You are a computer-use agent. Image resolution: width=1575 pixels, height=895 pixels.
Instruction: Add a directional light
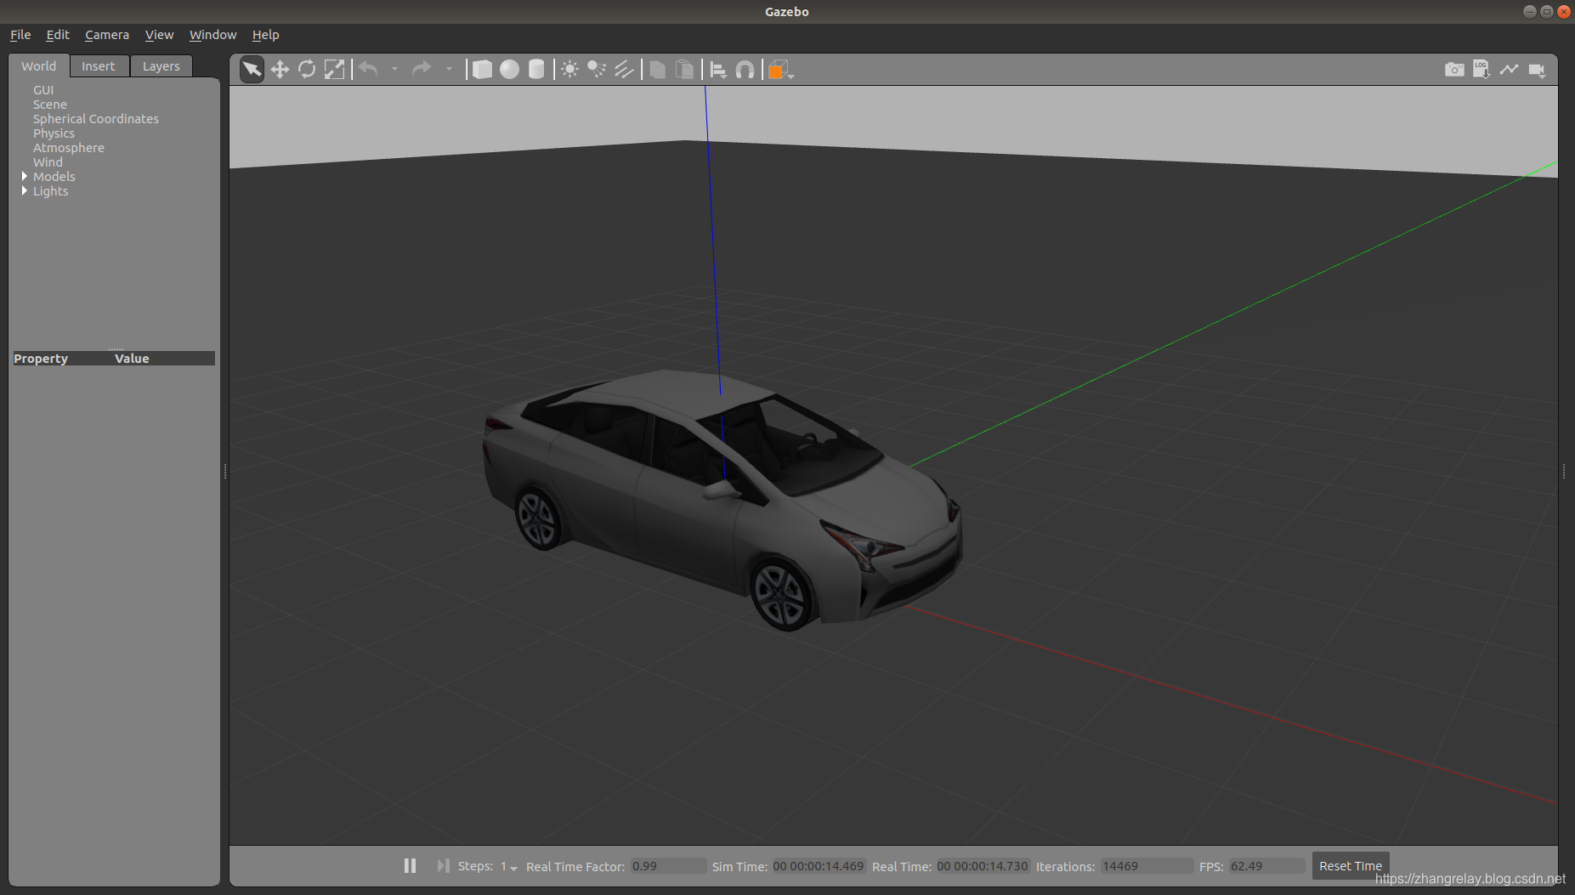coord(624,69)
